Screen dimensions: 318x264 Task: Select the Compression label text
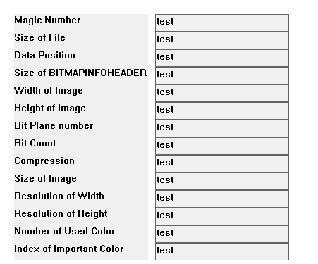point(44,161)
